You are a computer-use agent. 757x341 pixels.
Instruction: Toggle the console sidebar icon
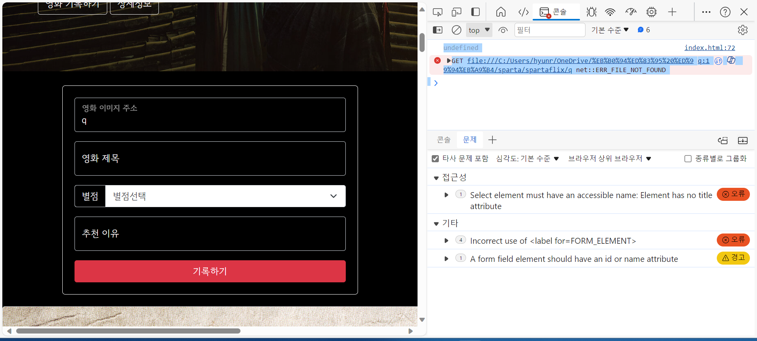click(x=438, y=30)
